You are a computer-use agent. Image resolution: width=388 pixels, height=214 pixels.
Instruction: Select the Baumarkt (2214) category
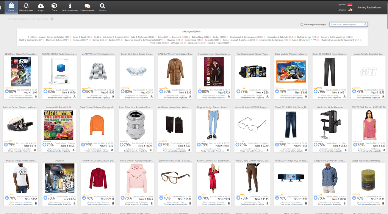pos(180,37)
